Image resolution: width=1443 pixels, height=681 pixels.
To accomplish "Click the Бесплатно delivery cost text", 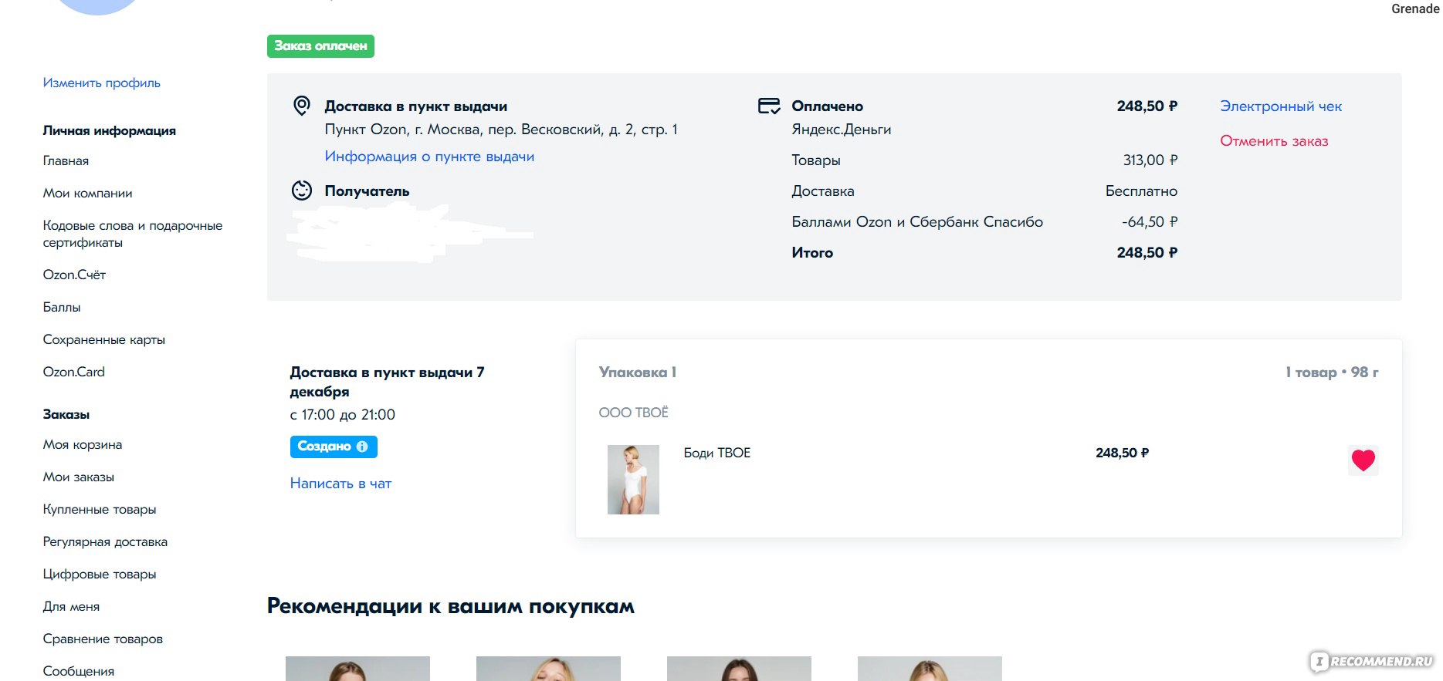I will coord(1141,191).
